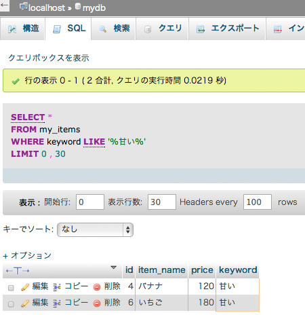Click the SELECT keyword link
The image size is (305, 315).
[28, 117]
